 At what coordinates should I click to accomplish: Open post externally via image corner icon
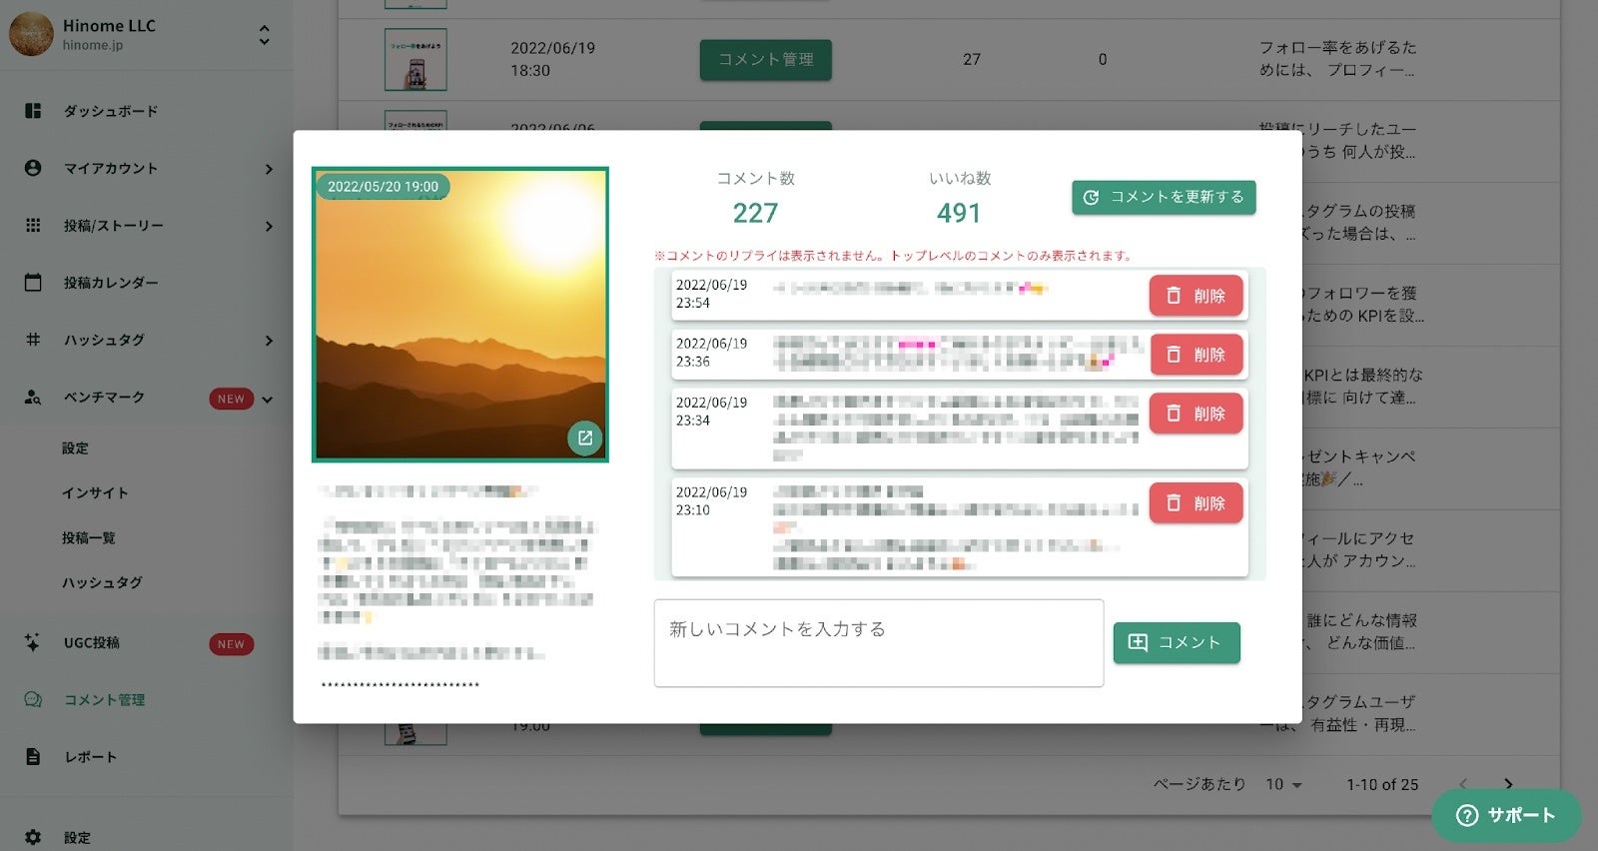tap(585, 437)
